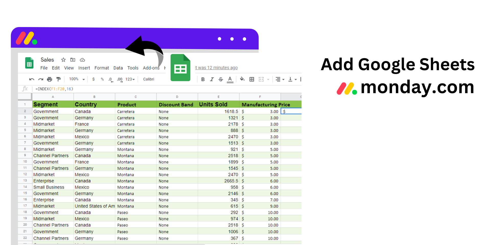
Task: Open the zoom 100% dropdown
Action: 77,79
